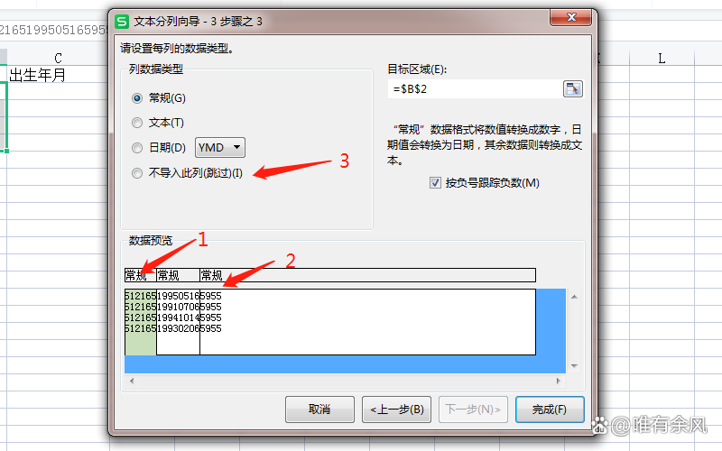This screenshot has height=451, width=722.
Task: Select the 常规(G) radio option
Action: (137, 98)
